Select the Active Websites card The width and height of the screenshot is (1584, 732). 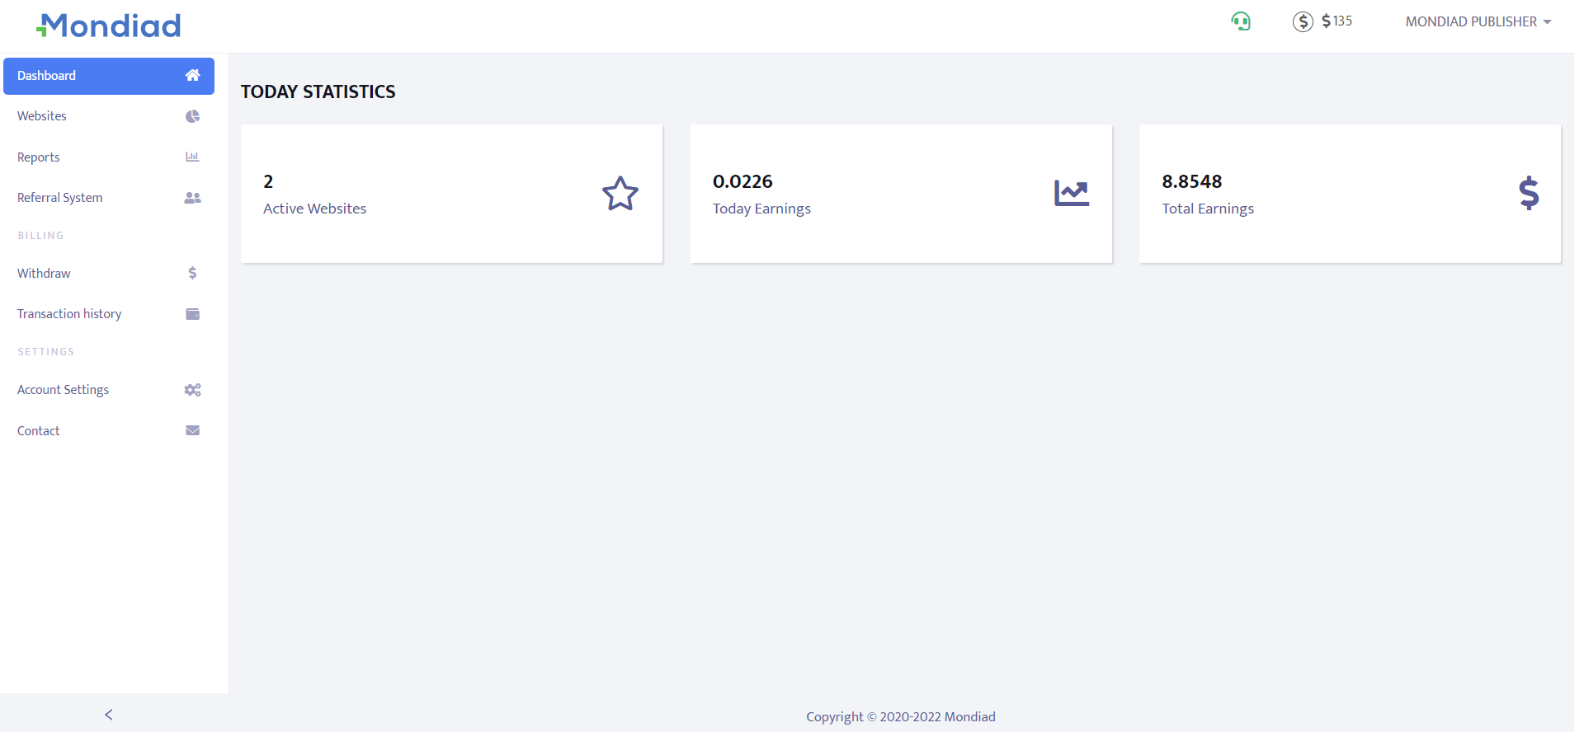tap(451, 194)
